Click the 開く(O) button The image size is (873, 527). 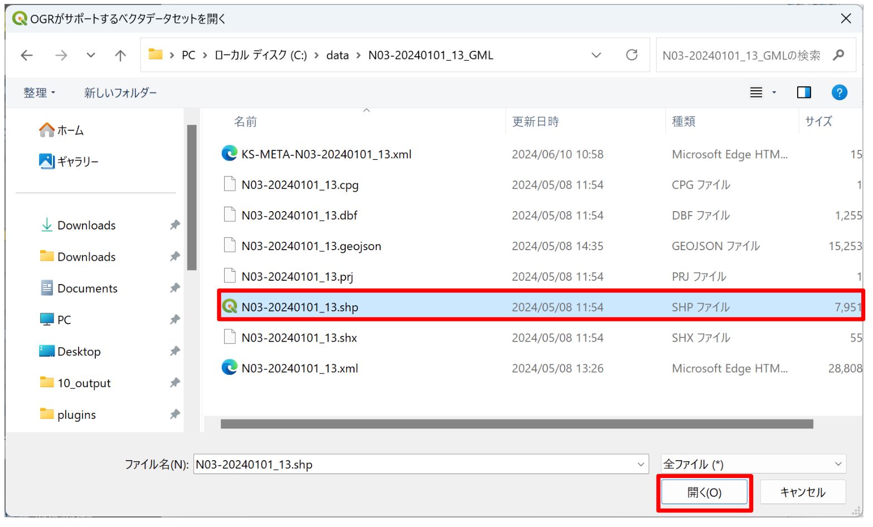pyautogui.click(x=704, y=492)
